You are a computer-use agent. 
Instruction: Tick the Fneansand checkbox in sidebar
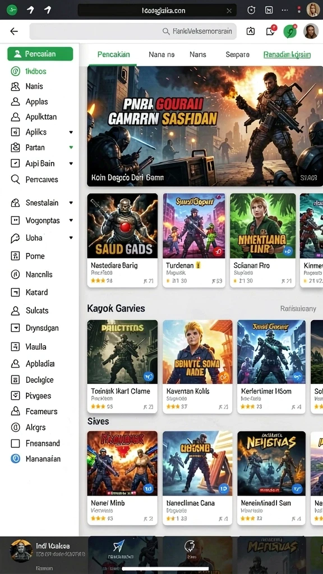tap(15, 443)
